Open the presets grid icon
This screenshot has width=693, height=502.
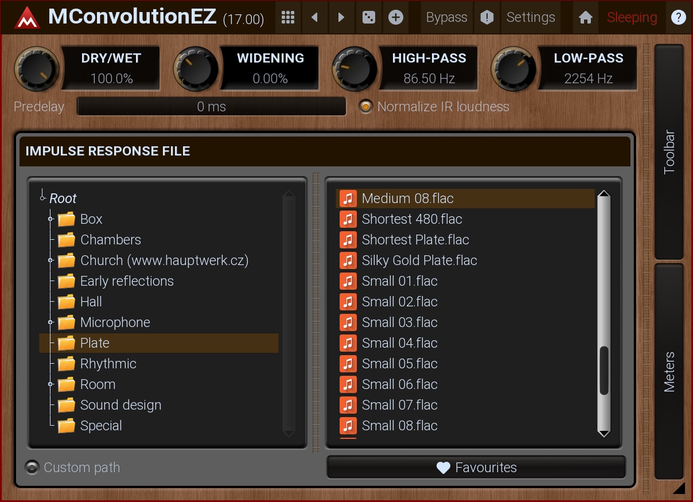[x=288, y=18]
